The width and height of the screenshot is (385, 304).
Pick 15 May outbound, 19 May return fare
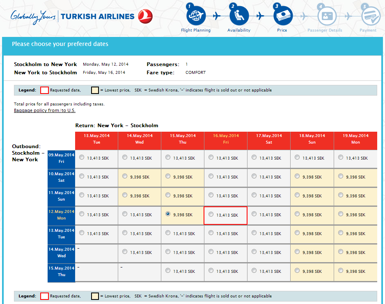pyautogui.click(x=341, y=271)
